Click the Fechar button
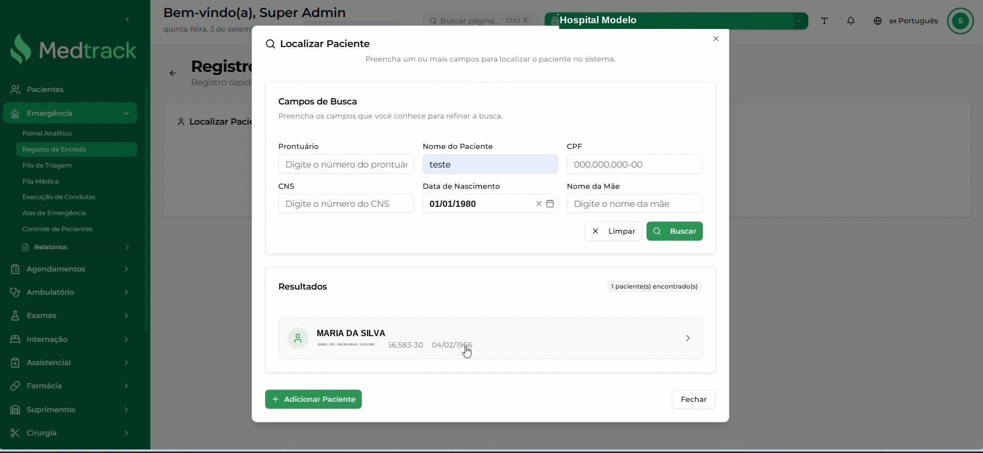Viewport: 983px width, 453px height. 694,399
